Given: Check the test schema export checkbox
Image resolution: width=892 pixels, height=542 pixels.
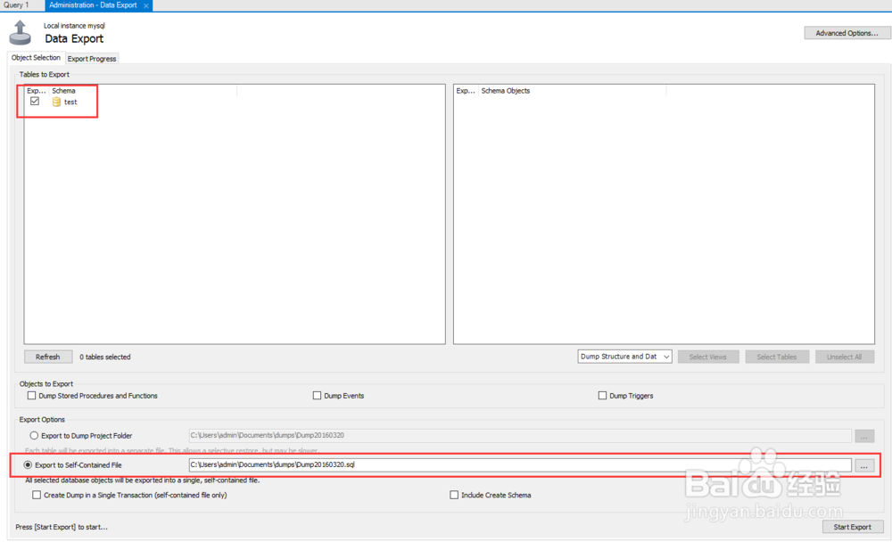Looking at the screenshot, I should pyautogui.click(x=35, y=102).
